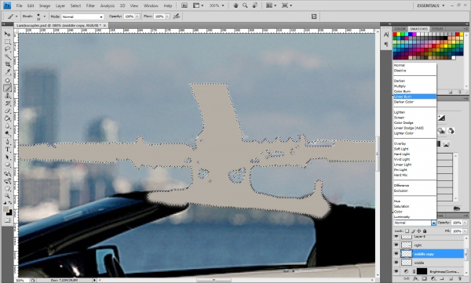Toggle lock position
471x283 pixels.
[418, 230]
